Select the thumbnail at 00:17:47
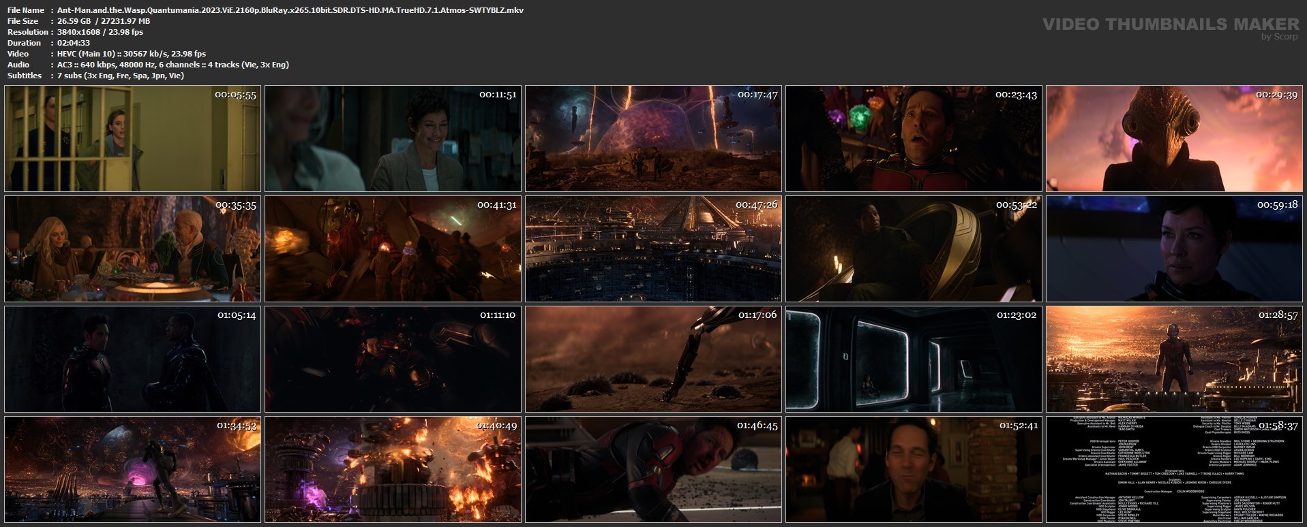The image size is (1307, 527). pyautogui.click(x=653, y=139)
